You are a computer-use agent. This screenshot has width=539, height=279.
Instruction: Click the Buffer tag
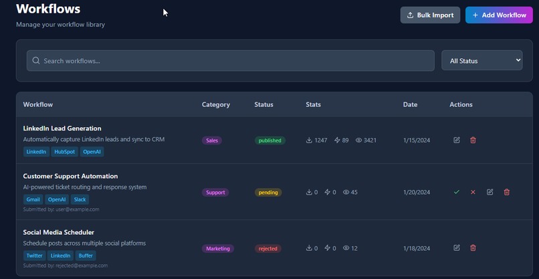[x=86, y=256]
